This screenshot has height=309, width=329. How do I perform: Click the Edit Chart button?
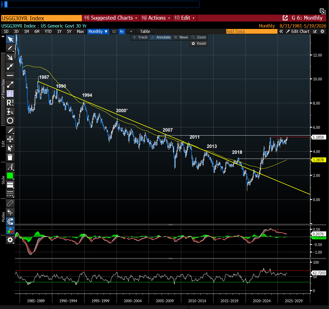[298, 31]
